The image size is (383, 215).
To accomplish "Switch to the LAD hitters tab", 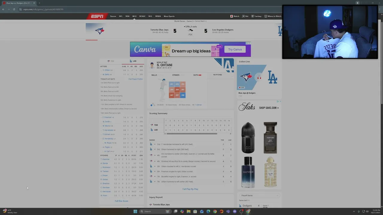I will point(133,61).
